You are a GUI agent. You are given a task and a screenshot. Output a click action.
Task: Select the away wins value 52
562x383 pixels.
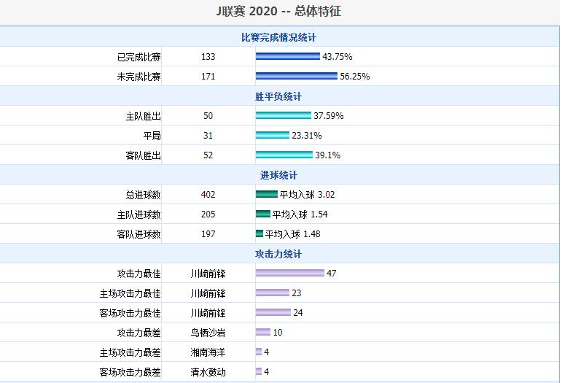[208, 155]
